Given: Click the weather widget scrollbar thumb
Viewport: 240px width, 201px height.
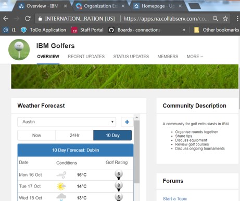Looking at the screenshot, I should [x=137, y=152].
